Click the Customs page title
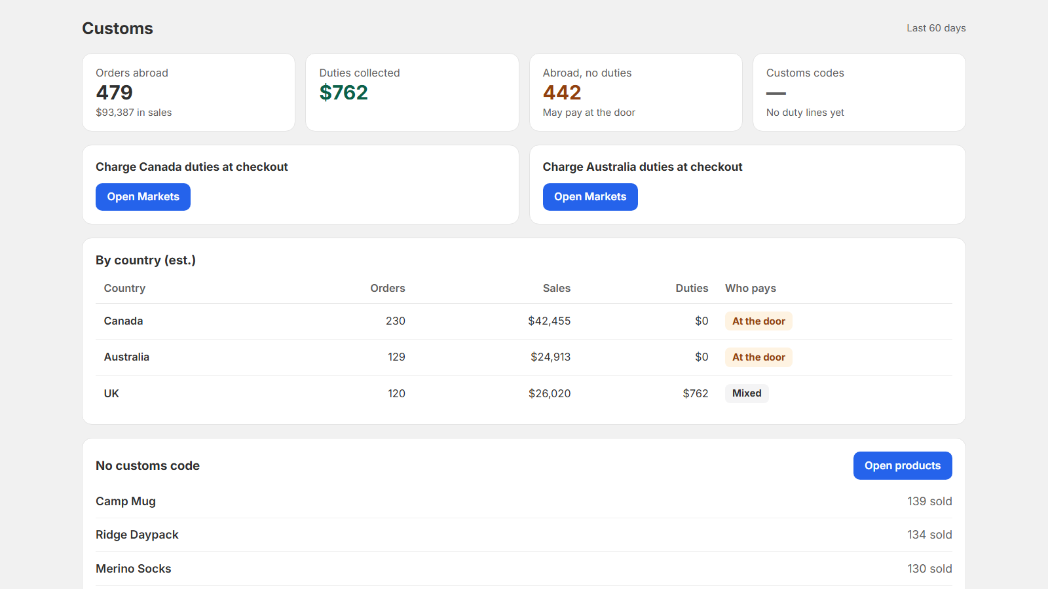 coord(117,28)
